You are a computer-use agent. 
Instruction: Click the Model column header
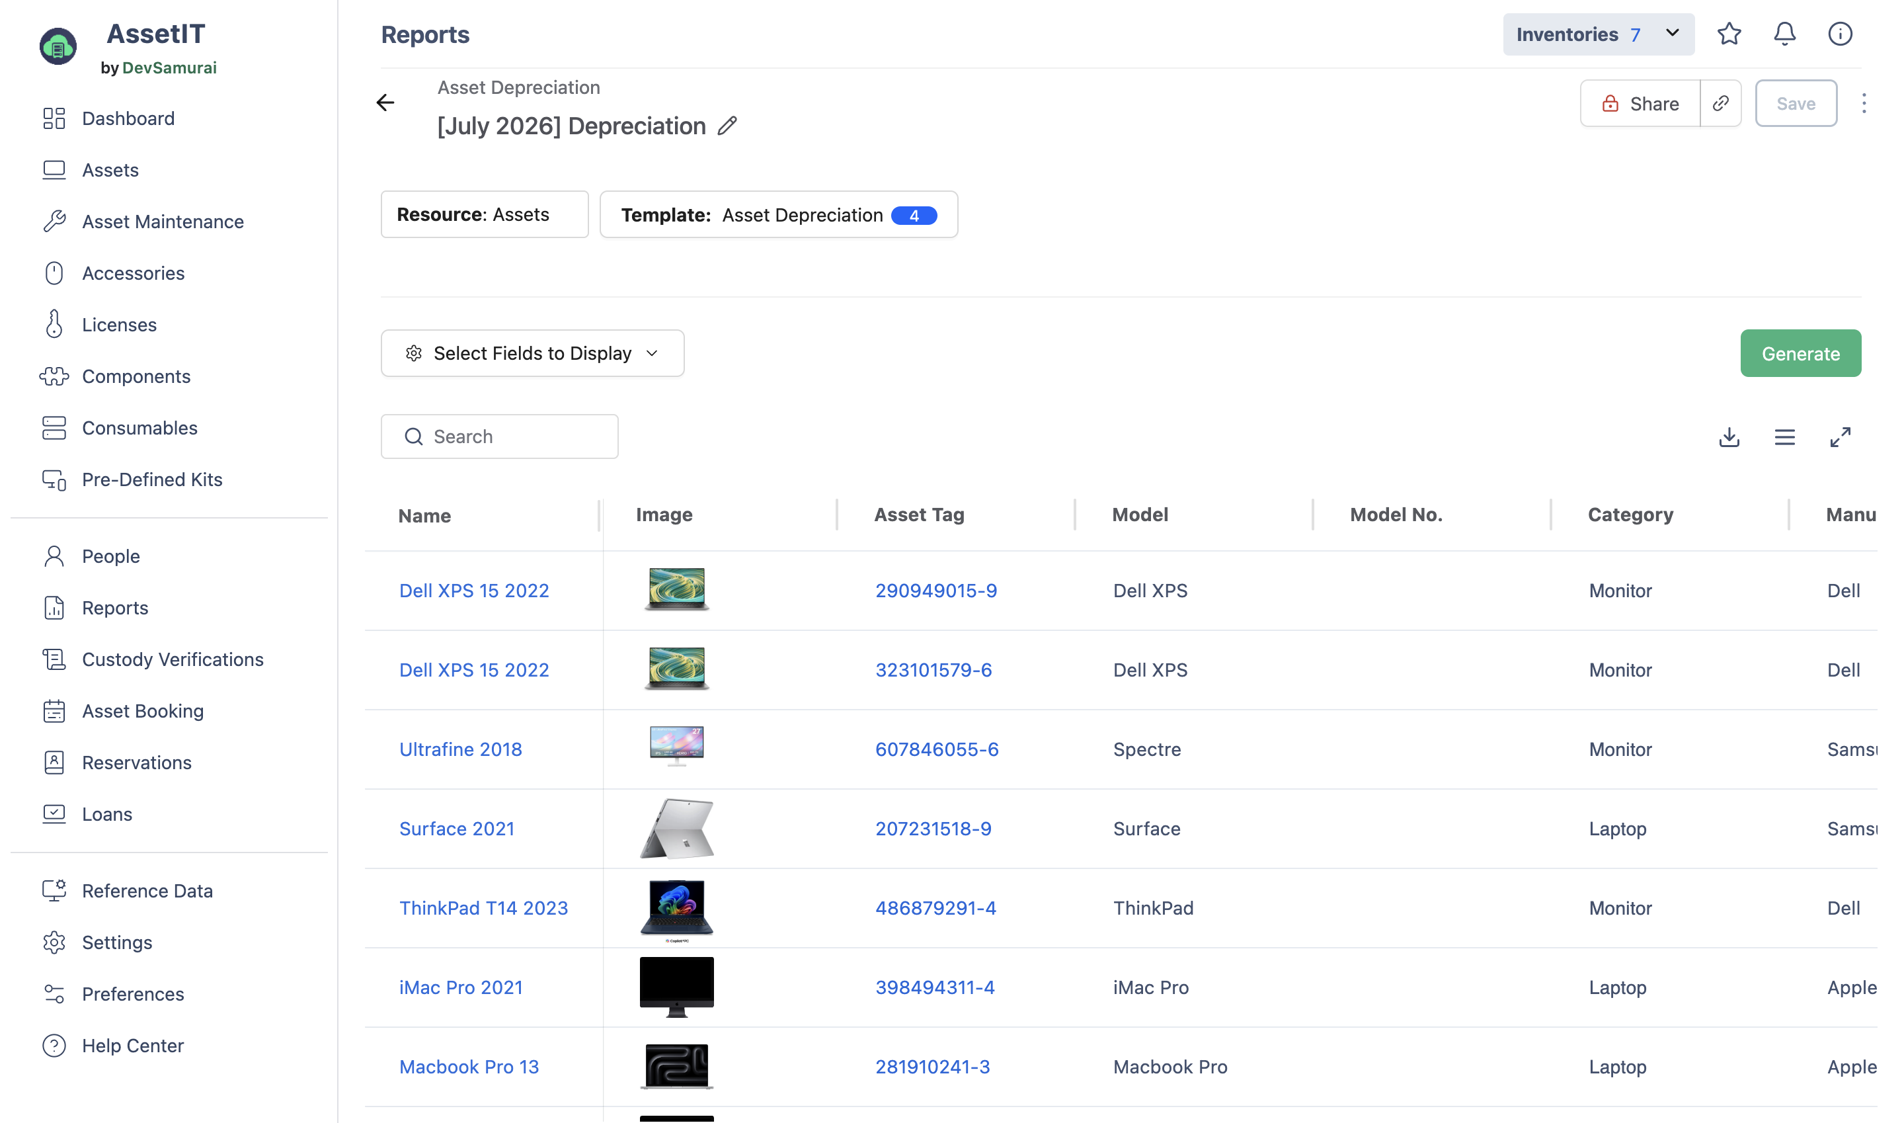1140,515
